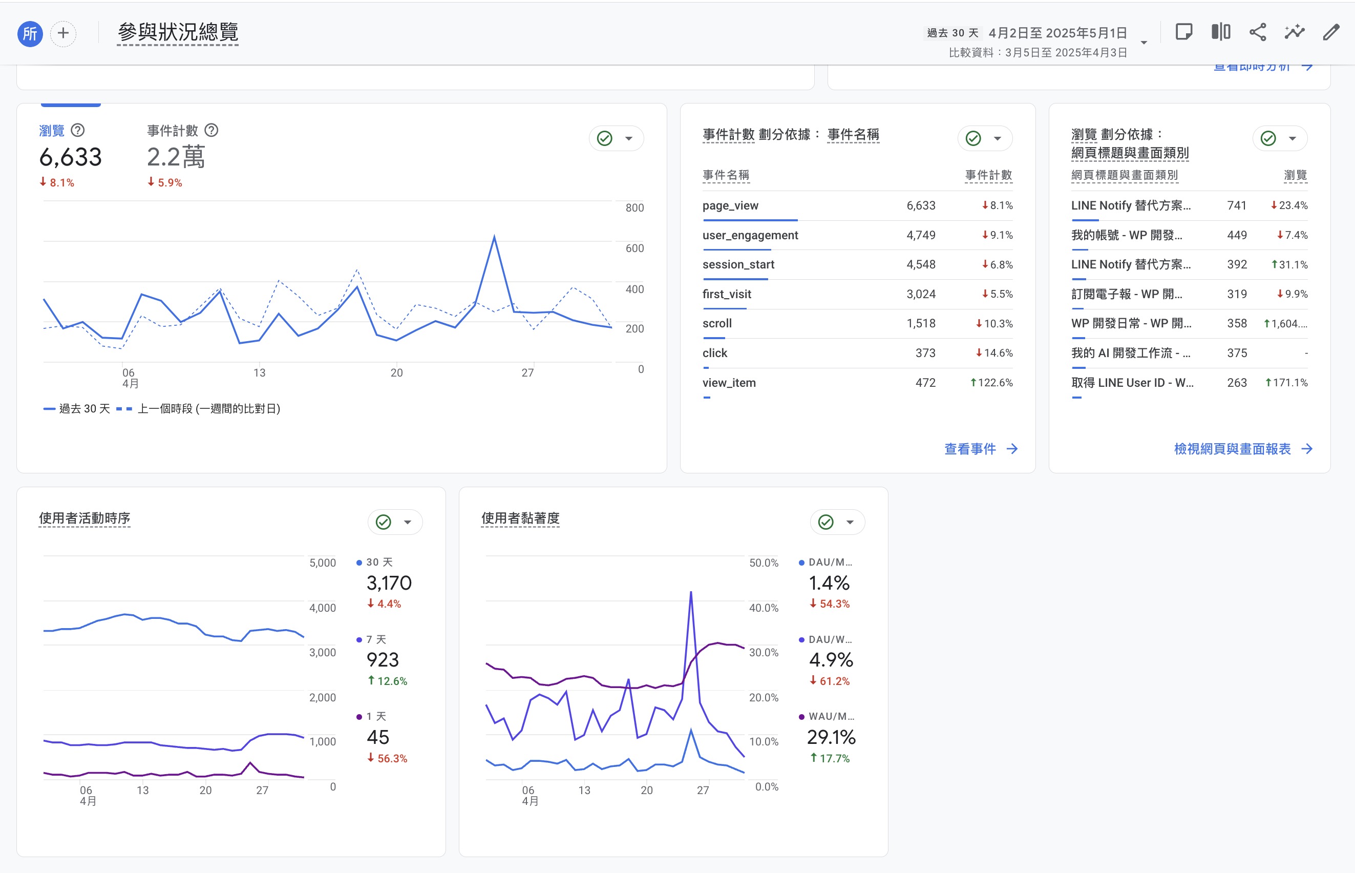Click the WAU/M… legend dot
This screenshot has height=873, width=1355.
pyautogui.click(x=801, y=717)
